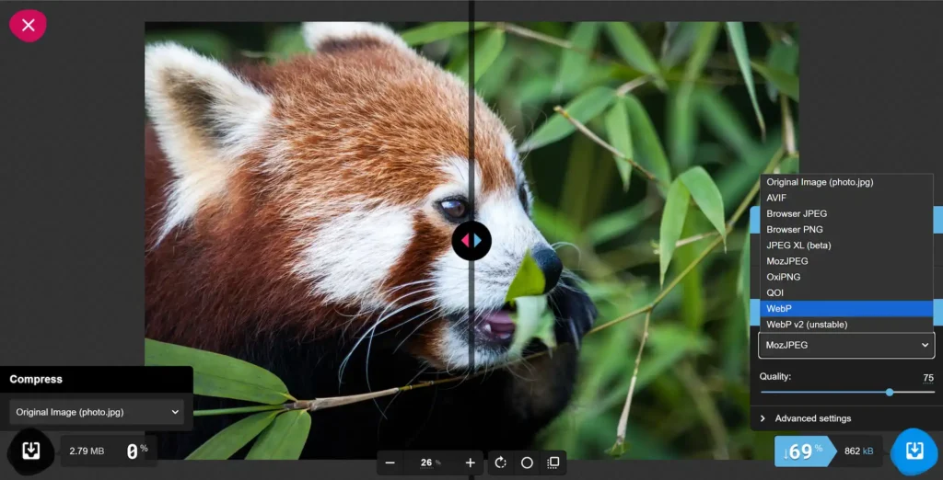Select WebP v2 (unstable) option
The width and height of the screenshot is (943, 480).
[846, 325]
